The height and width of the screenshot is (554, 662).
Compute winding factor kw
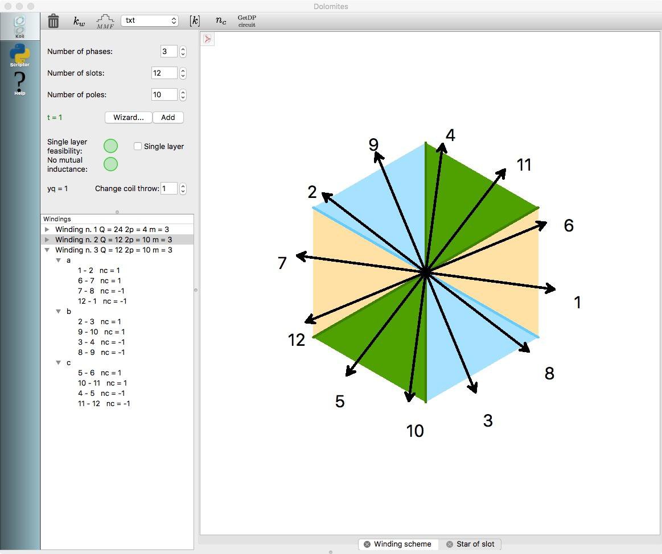coord(79,21)
